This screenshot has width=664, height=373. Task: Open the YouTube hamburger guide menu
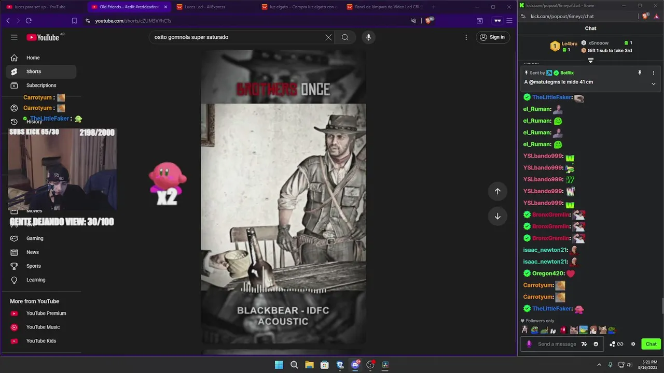pos(14,37)
